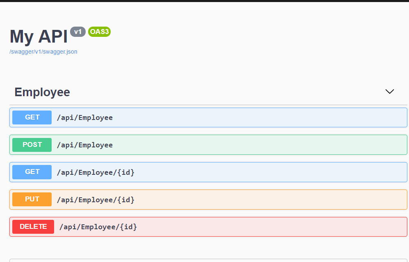Click the green POST method badge
Image resolution: width=409 pixels, height=262 pixels.
click(x=32, y=145)
